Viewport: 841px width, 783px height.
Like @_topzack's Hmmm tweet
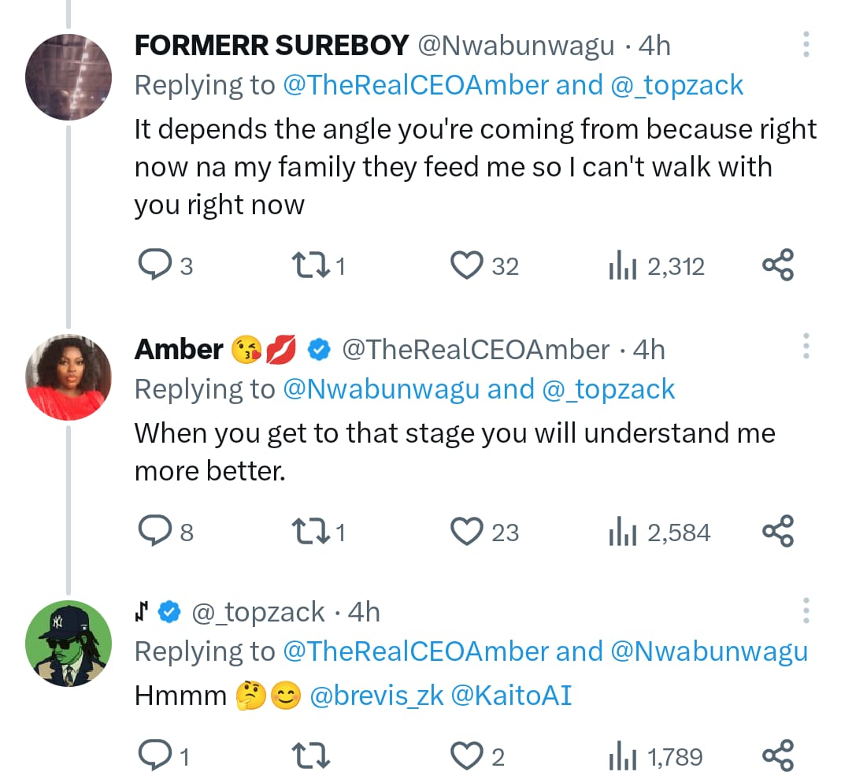click(466, 757)
